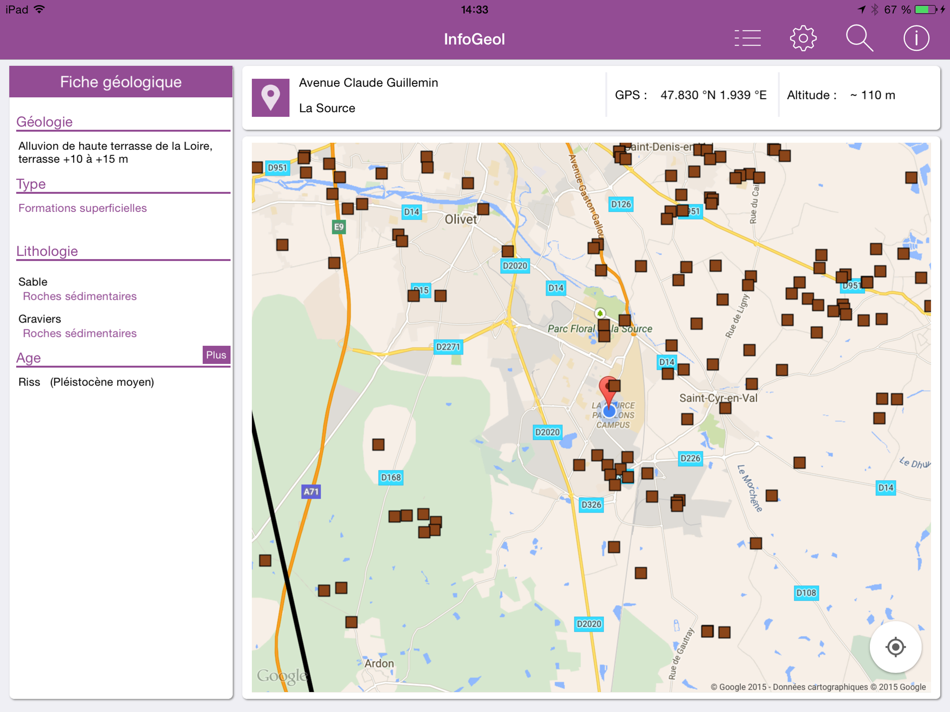Open Roches sédimentaires link under Sable
This screenshot has height=712, width=950.
(79, 296)
